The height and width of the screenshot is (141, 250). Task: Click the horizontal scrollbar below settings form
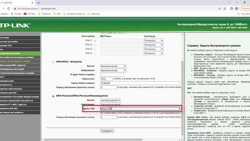click(x=93, y=139)
